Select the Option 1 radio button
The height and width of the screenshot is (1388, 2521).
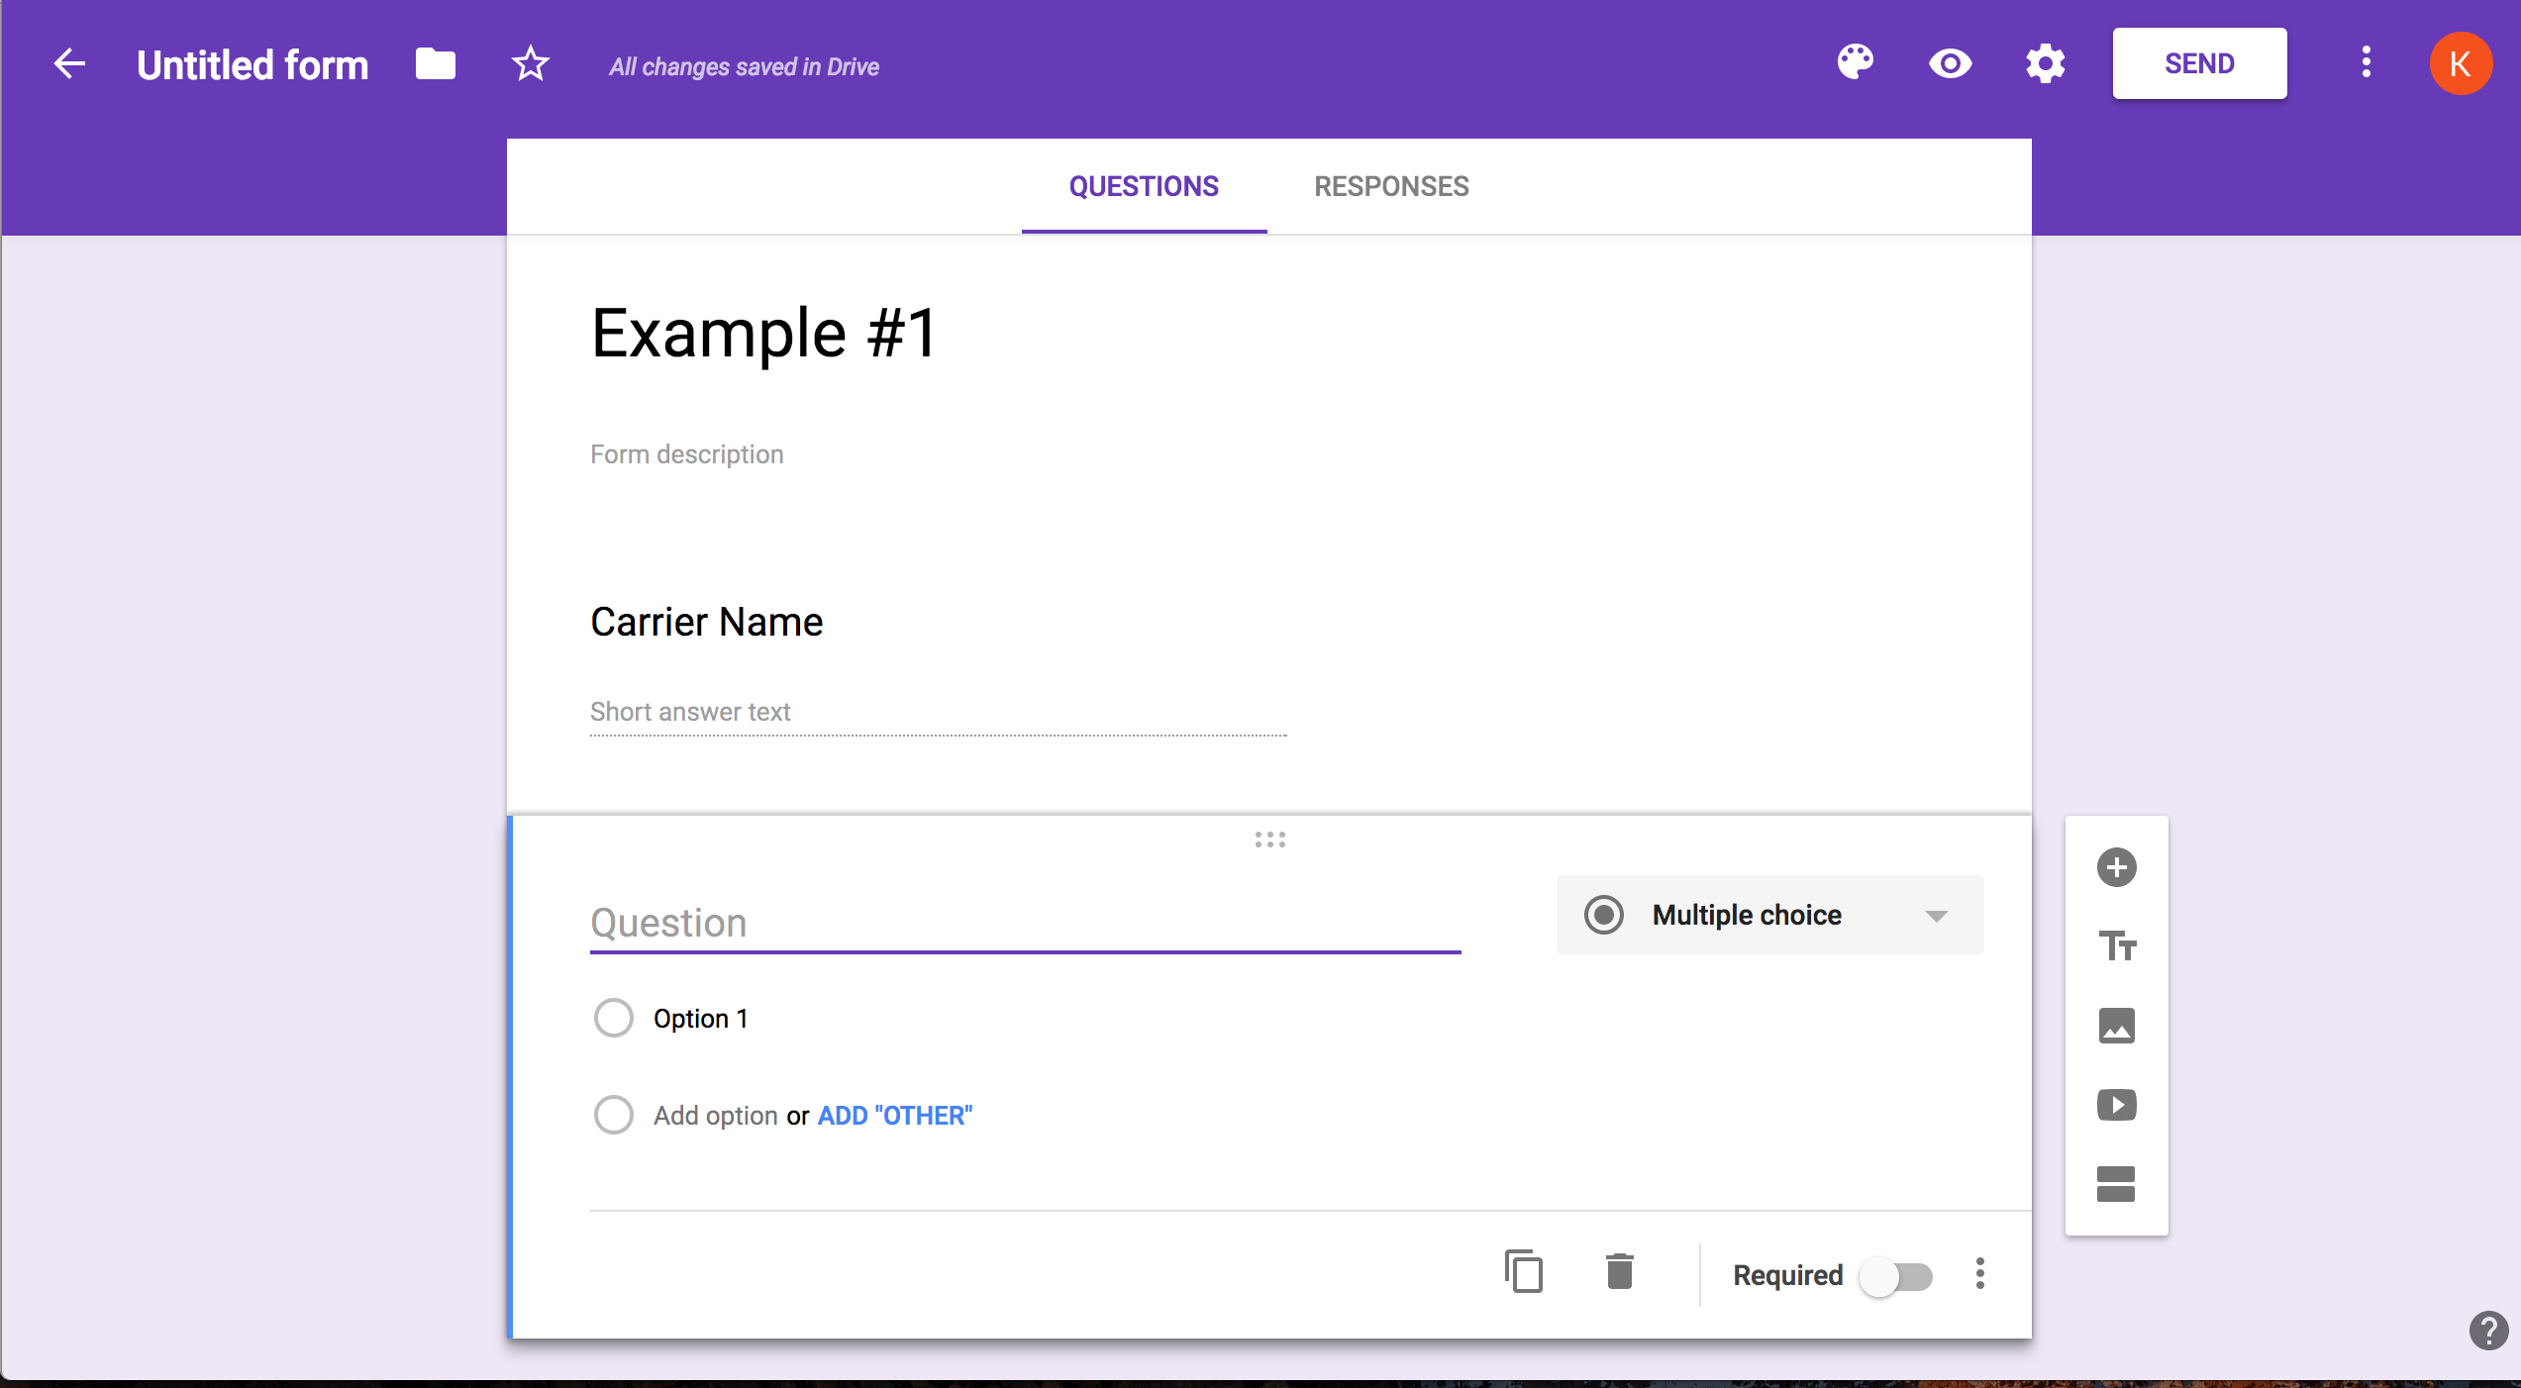tap(613, 1018)
